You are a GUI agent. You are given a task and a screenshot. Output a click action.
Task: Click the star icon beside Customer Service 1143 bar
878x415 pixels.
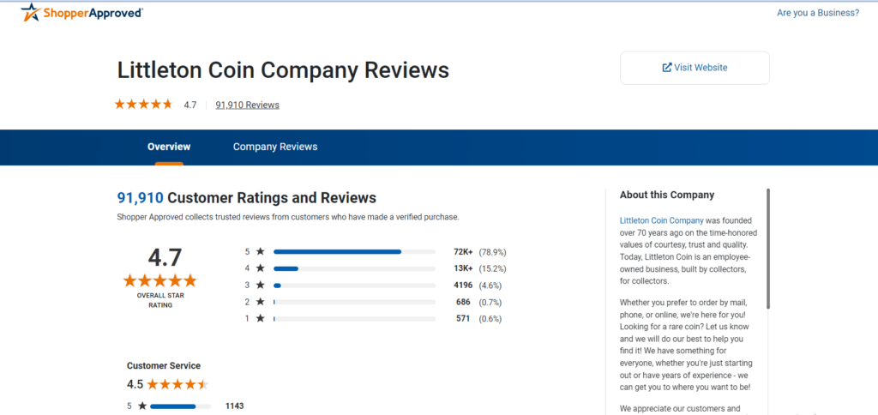click(x=141, y=406)
